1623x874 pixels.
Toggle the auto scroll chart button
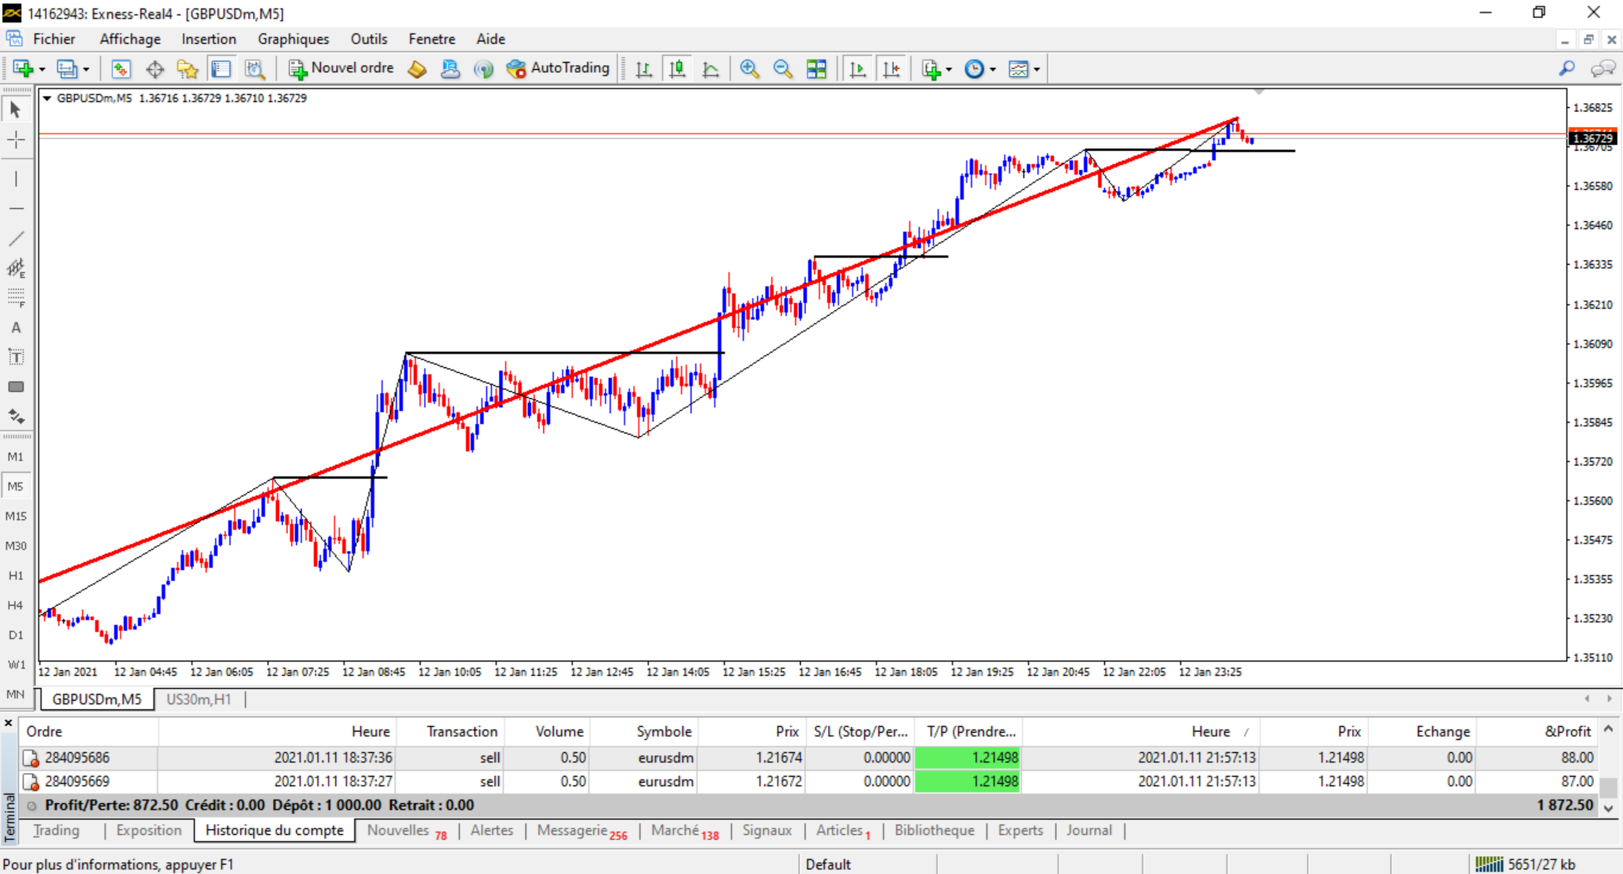[857, 69]
